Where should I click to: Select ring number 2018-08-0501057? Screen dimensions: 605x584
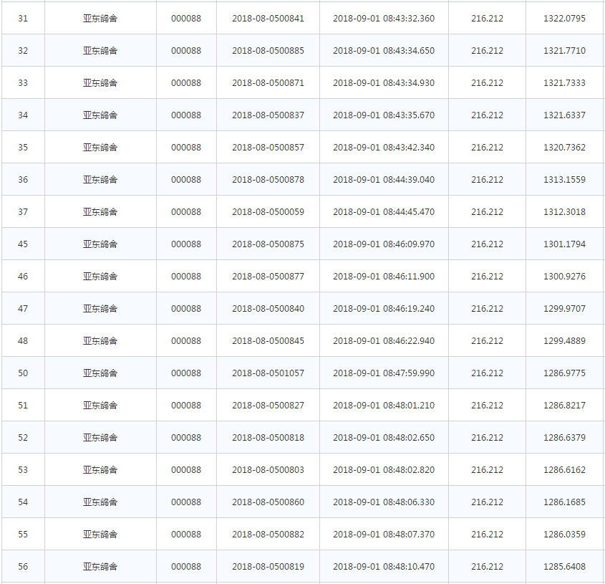click(x=268, y=373)
